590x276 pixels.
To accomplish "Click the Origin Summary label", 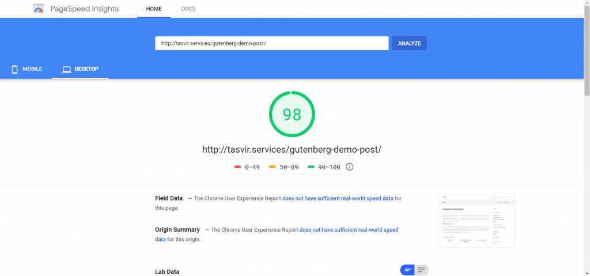I will (x=177, y=230).
